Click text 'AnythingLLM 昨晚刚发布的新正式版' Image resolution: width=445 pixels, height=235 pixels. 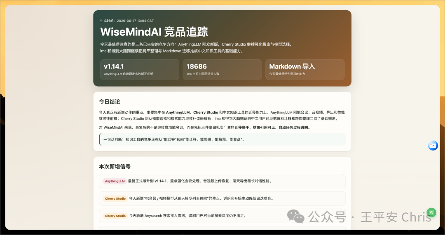128,74
